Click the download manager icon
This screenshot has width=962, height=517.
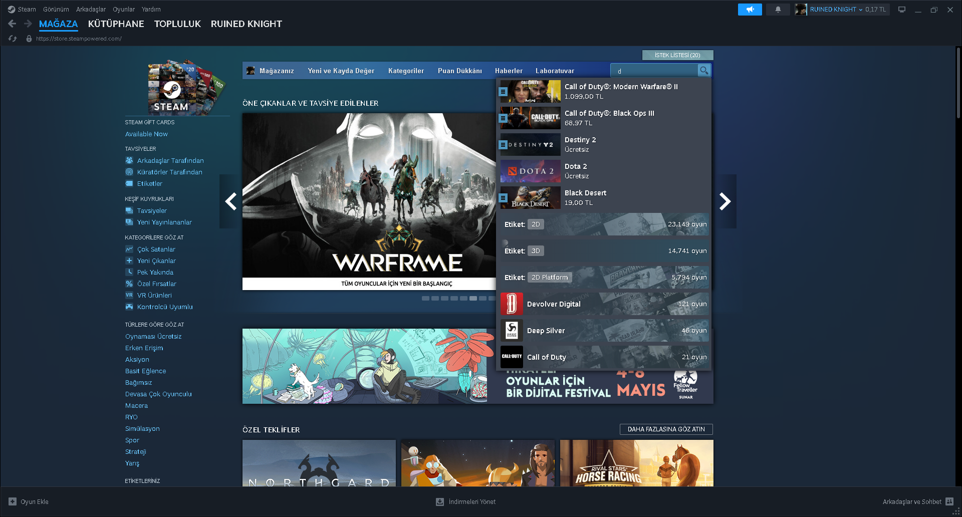tap(440, 501)
